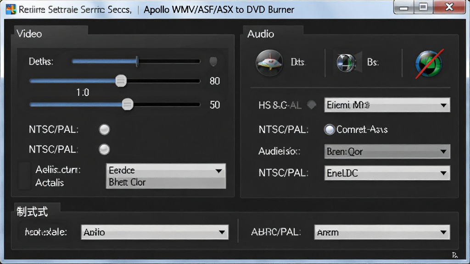Screen dimensions: 470x264
Task: Toggle the second NTSC/PAL radio button in Video
Action: coord(104,149)
